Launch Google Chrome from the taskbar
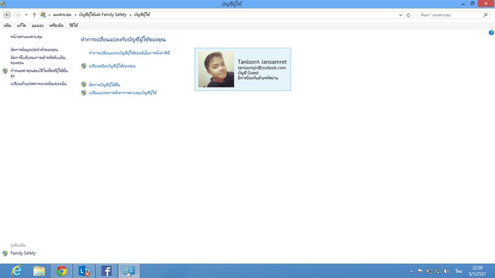 (61, 271)
